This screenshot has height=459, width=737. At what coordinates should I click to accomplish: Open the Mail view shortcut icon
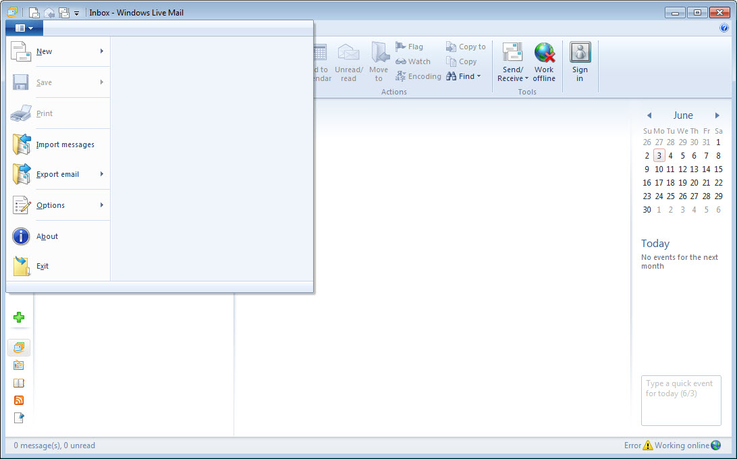(19, 348)
